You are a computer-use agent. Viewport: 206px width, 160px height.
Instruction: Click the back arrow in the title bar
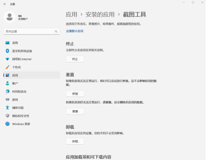coord(5,4)
